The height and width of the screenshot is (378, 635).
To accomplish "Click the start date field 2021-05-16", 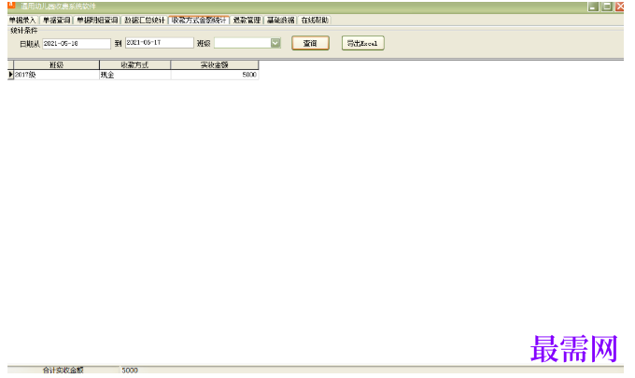I will [77, 43].
